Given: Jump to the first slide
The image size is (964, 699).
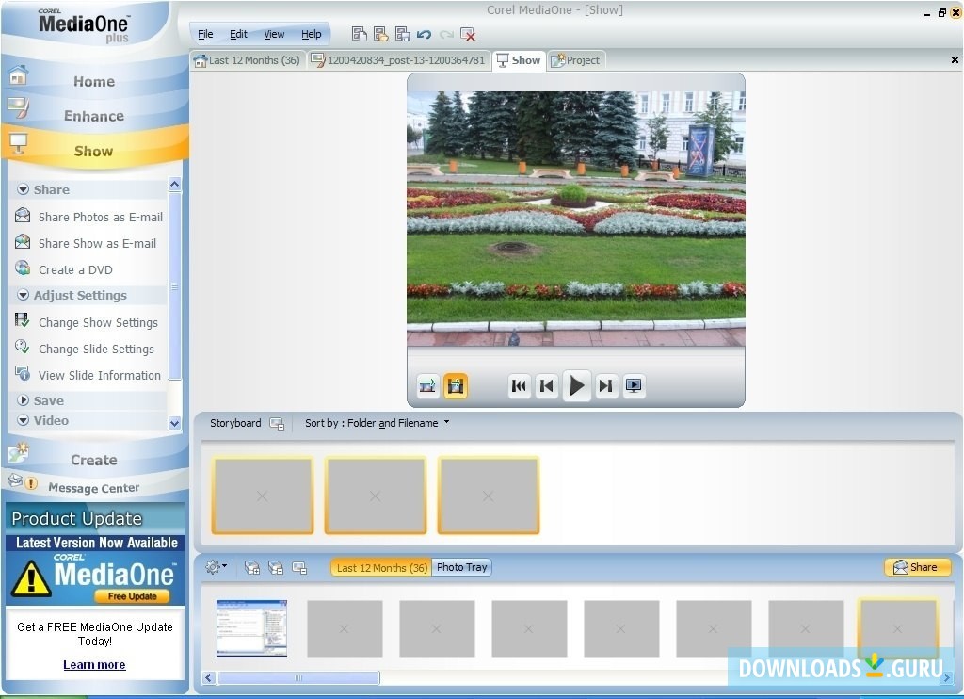Looking at the screenshot, I should tap(520, 385).
